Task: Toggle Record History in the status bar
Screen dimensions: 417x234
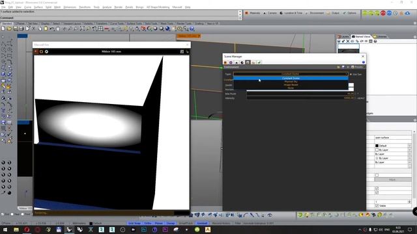Action: [x=222, y=224]
